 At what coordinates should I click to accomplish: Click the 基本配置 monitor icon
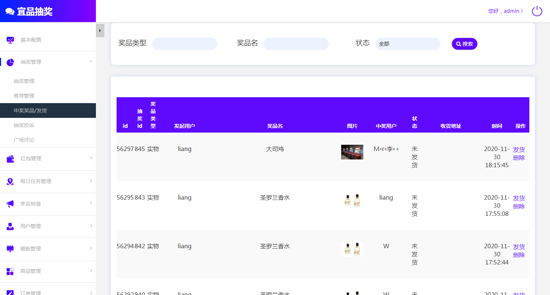(x=10, y=40)
